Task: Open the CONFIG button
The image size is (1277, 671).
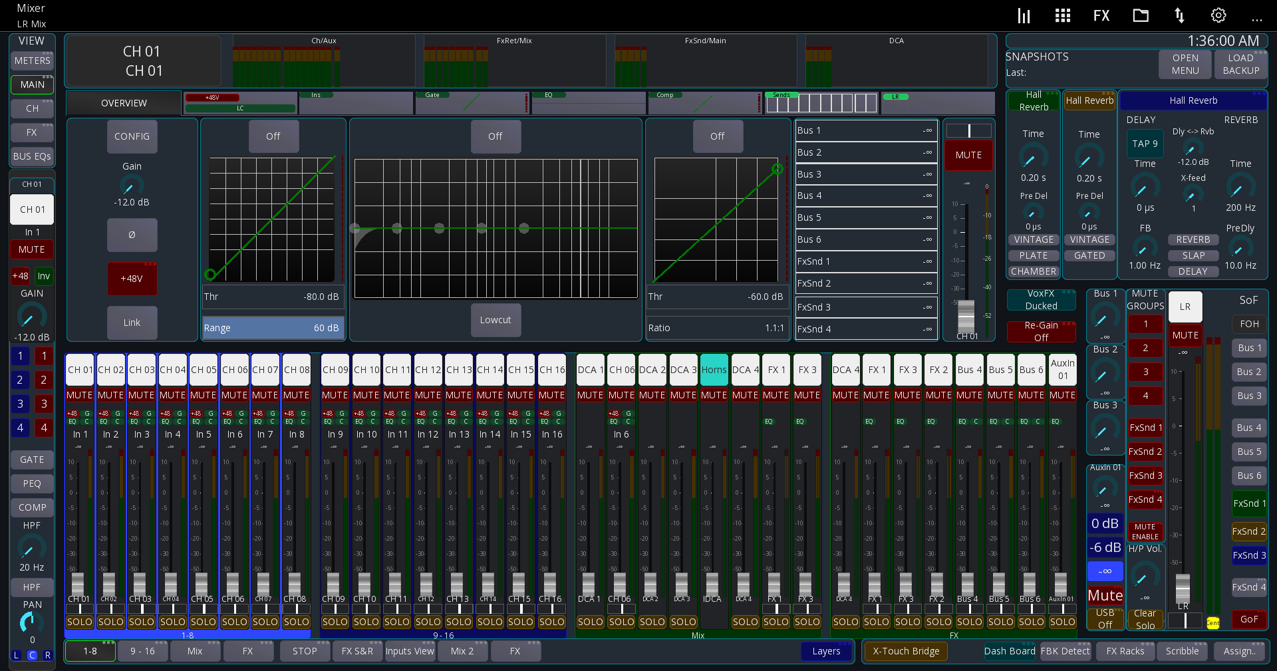Action: 132,136
